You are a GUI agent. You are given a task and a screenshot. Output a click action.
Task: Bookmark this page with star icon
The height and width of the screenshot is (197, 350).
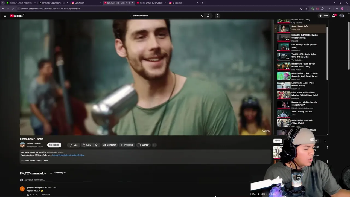coord(306,8)
